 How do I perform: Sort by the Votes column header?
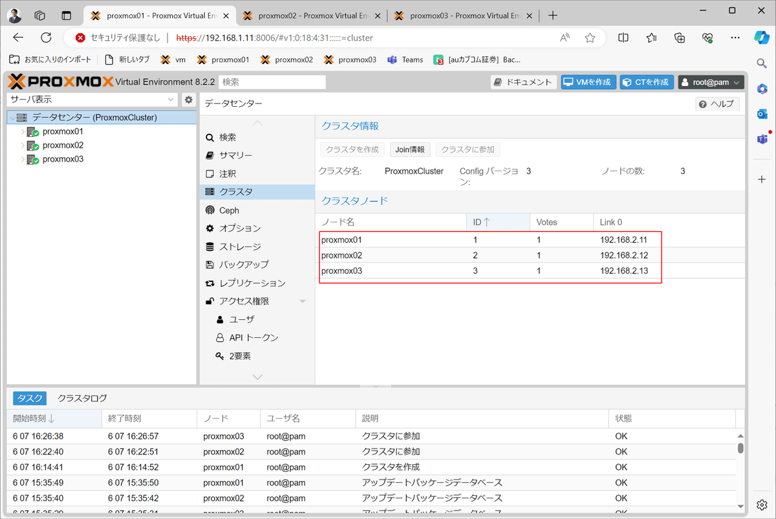561,222
